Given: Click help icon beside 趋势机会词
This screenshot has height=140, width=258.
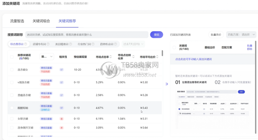Looking at the screenshot, I should (x=115, y=44).
